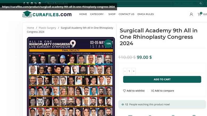Screen dimensions: 207x116
Task: Open the LinkedIn social icon
Action: pyautogui.click(x=36, y=3)
